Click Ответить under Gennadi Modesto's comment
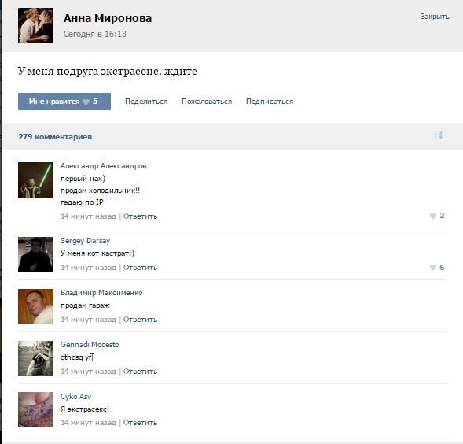The height and width of the screenshot is (444, 463). [x=140, y=372]
